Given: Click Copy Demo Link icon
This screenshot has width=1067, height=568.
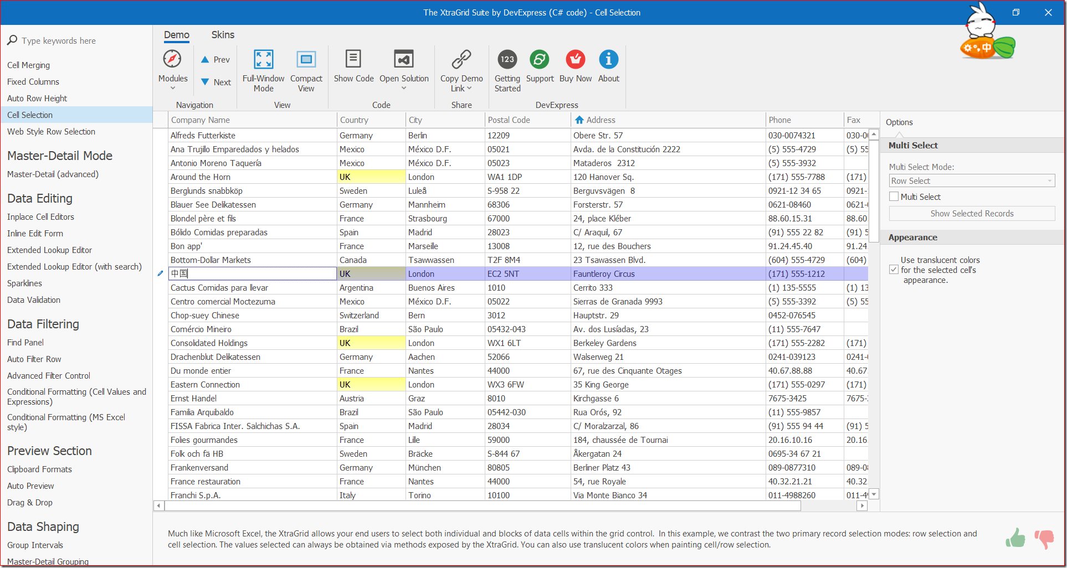Looking at the screenshot, I should [461, 59].
